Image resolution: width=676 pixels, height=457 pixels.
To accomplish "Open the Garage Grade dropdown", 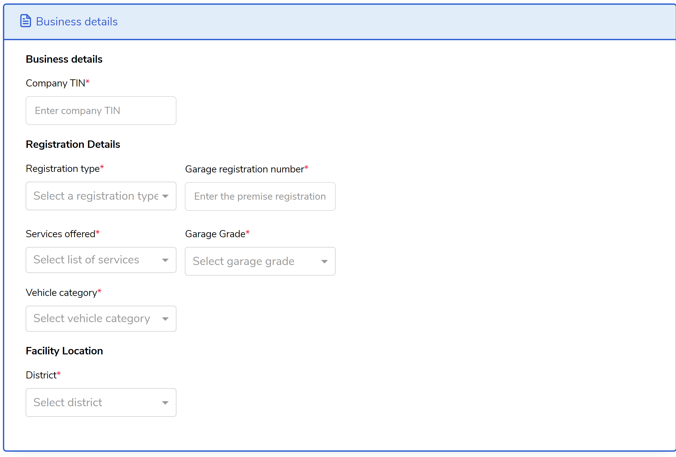I will click(x=253, y=261).
